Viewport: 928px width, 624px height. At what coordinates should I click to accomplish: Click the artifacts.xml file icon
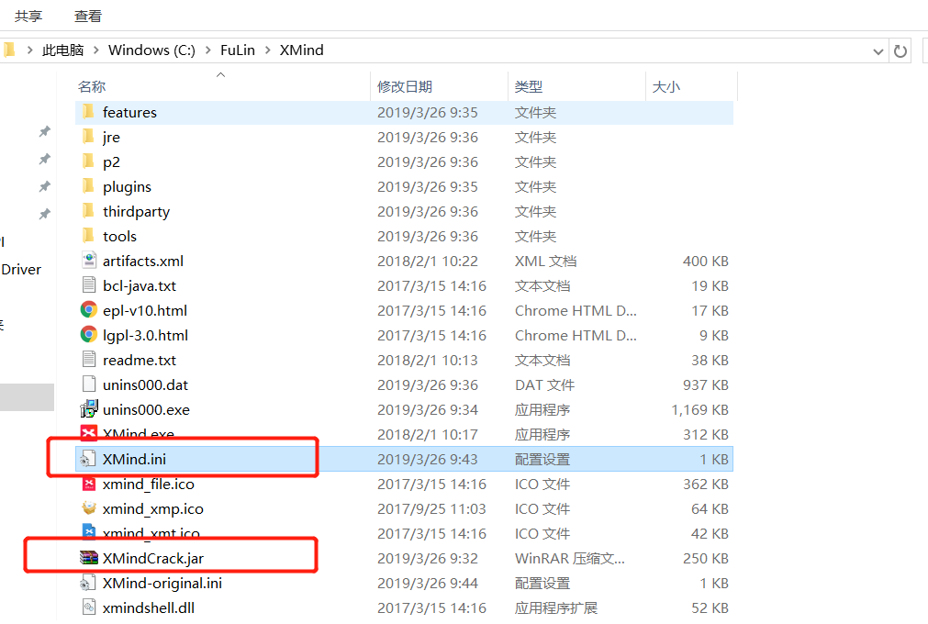[89, 261]
